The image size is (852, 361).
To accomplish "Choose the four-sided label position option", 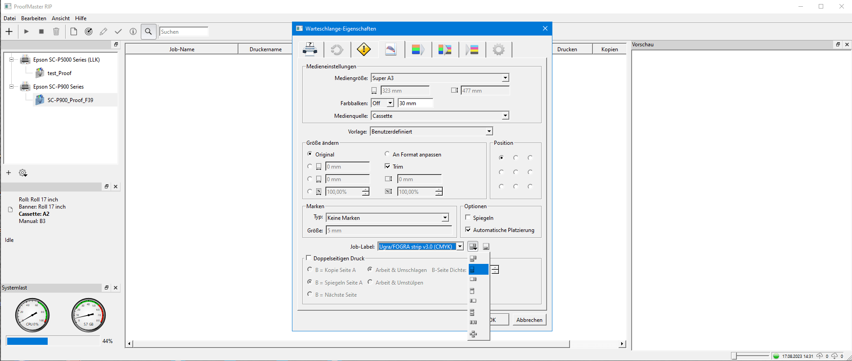I will pyautogui.click(x=473, y=334).
